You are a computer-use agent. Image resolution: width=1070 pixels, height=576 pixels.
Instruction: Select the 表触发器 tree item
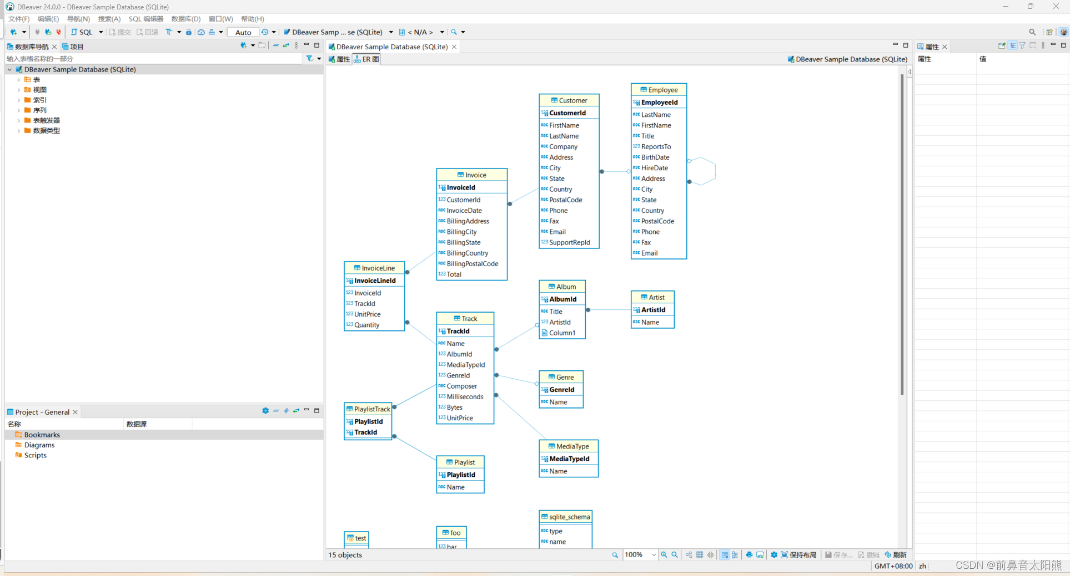(46, 120)
